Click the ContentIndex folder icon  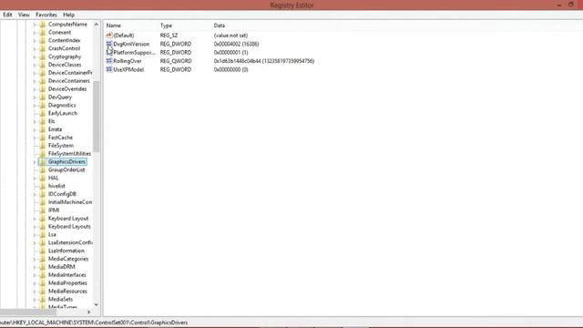pos(43,40)
